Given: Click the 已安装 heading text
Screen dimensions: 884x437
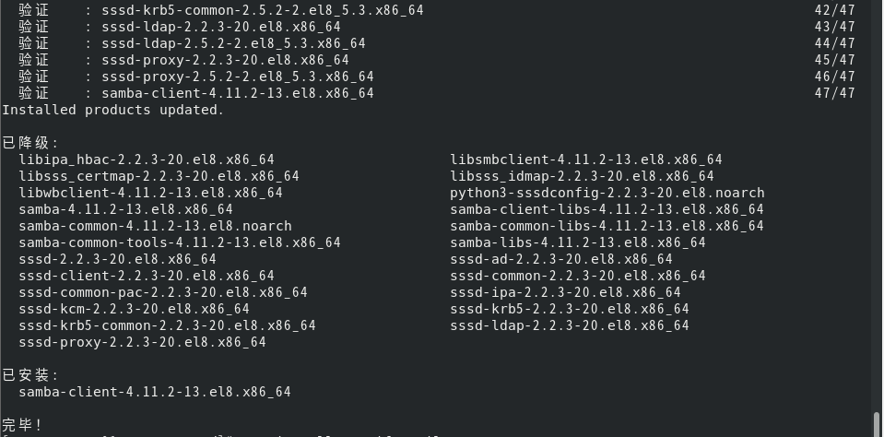Looking at the screenshot, I should click(x=29, y=375).
